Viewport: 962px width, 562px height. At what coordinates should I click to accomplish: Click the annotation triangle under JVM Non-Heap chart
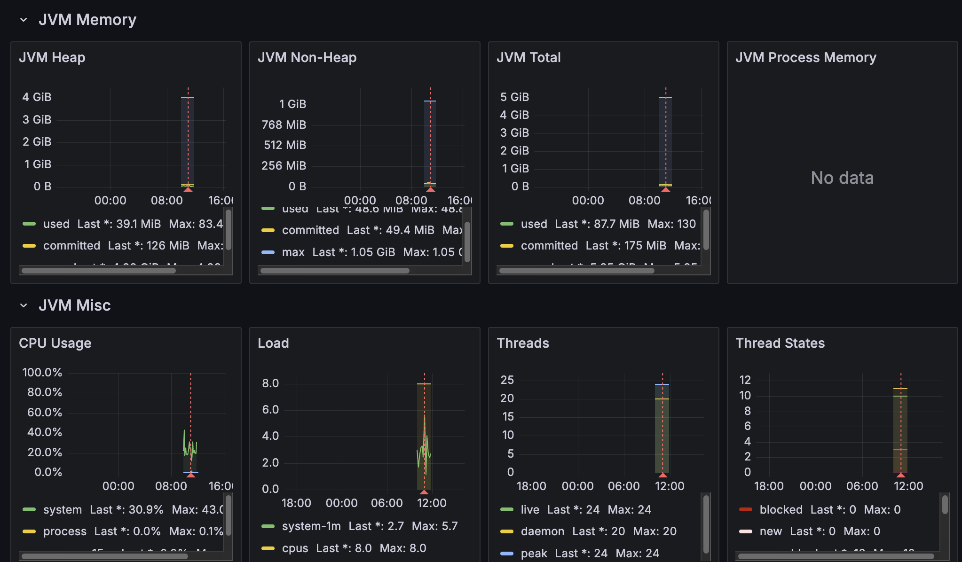[x=430, y=189]
